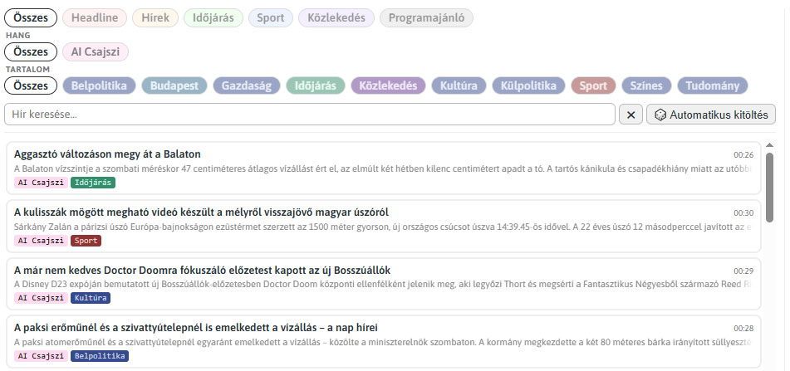Select the Budapest content filter
This screenshot has height=371, width=790.
coord(174,85)
